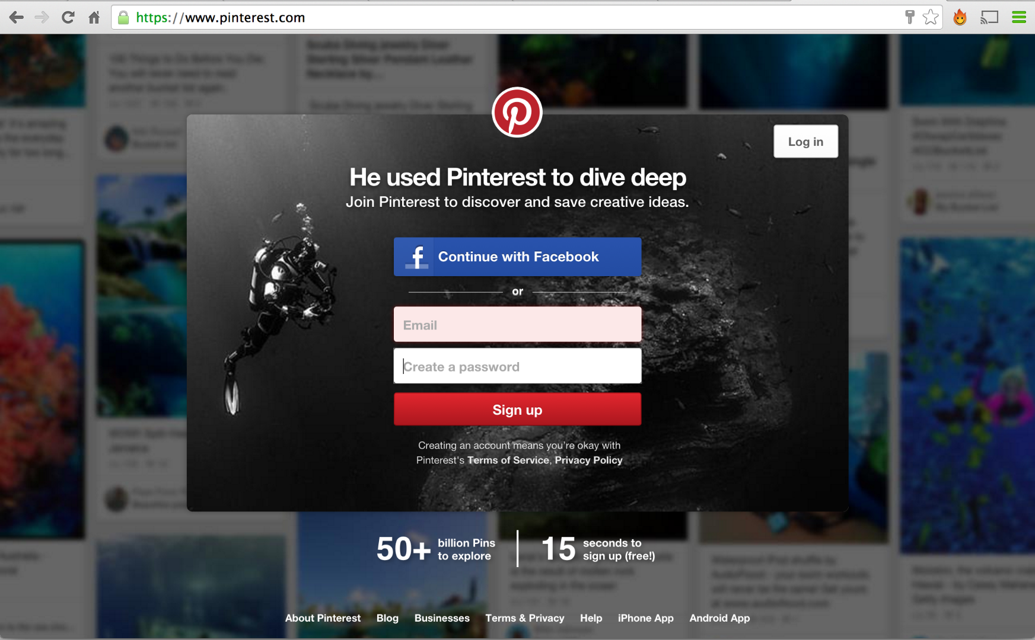1035x640 pixels.
Task: Focus the Email input field
Action: coord(517,324)
